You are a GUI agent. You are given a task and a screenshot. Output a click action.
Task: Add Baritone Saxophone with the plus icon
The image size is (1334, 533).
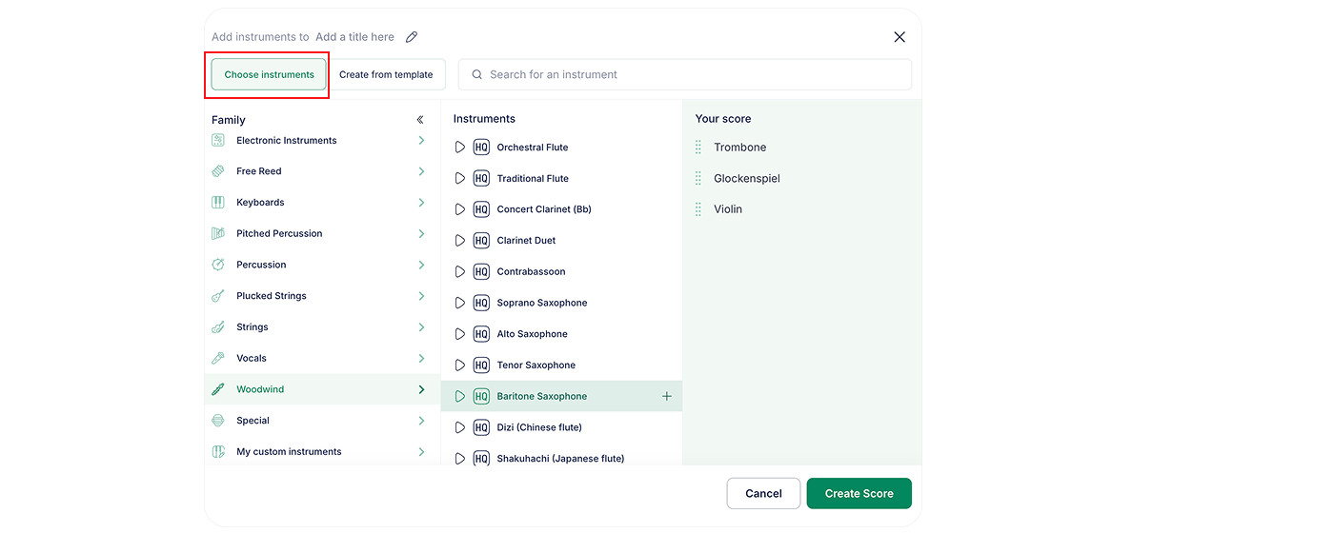point(666,396)
